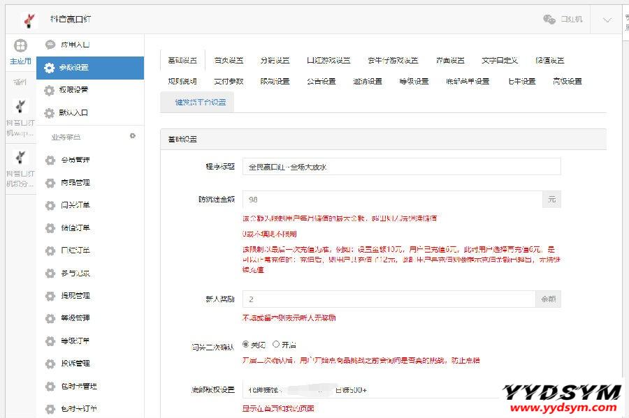
Task: Open 提现管理 in the sidebar menu
Action: pyautogui.click(x=75, y=296)
